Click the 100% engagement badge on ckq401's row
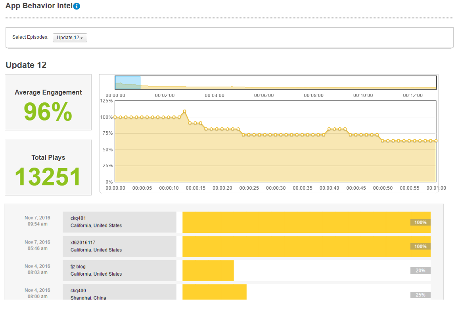The image size is (460, 310). pos(420,222)
